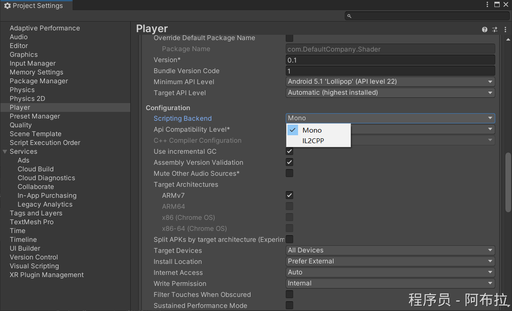Click the gear icon in Project Settings tab

[x=7, y=6]
